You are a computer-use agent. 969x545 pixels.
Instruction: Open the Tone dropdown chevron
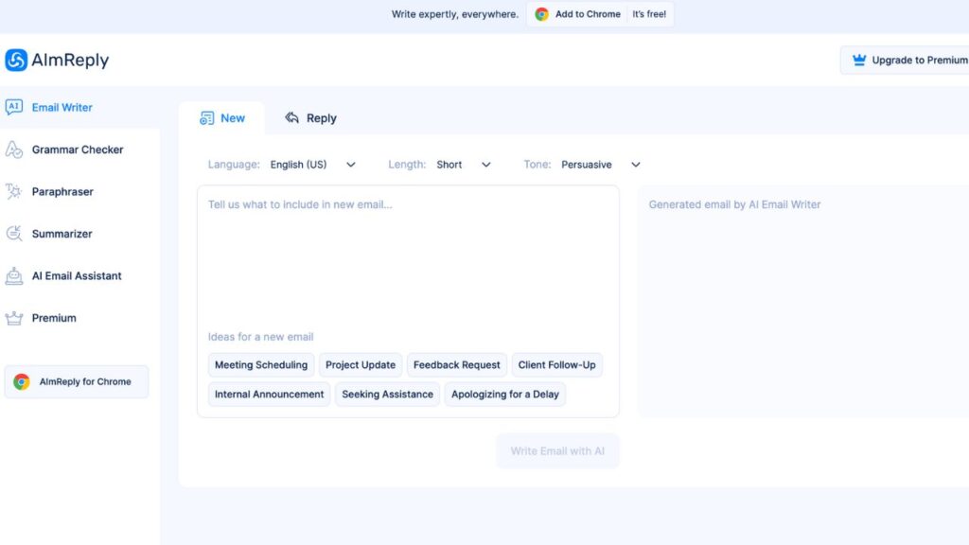click(x=635, y=165)
